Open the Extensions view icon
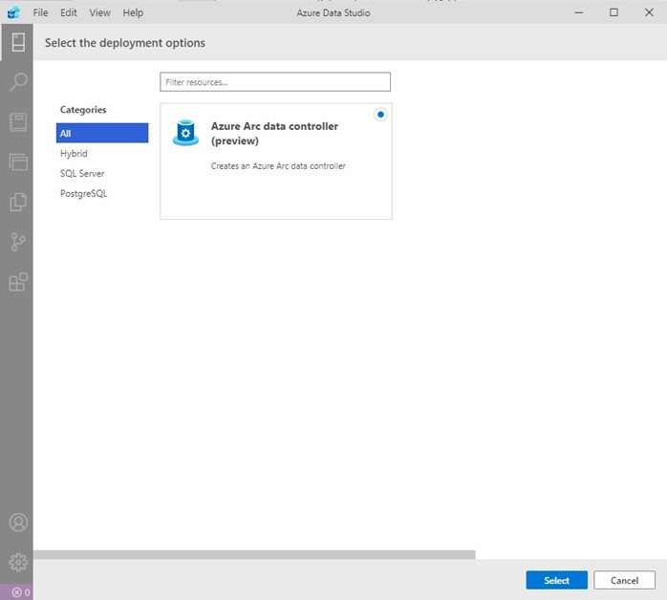Image resolution: width=667 pixels, height=600 pixels. (18, 282)
